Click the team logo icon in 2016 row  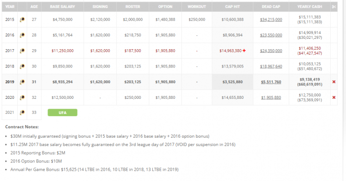(x=22, y=35)
